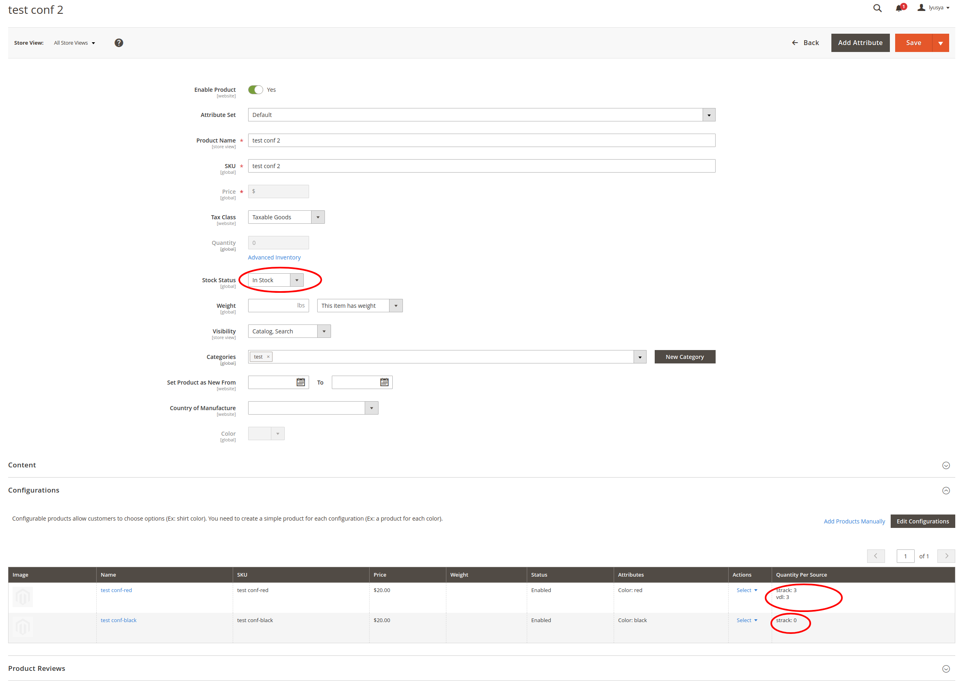Open the lyusya account menu

(x=933, y=8)
